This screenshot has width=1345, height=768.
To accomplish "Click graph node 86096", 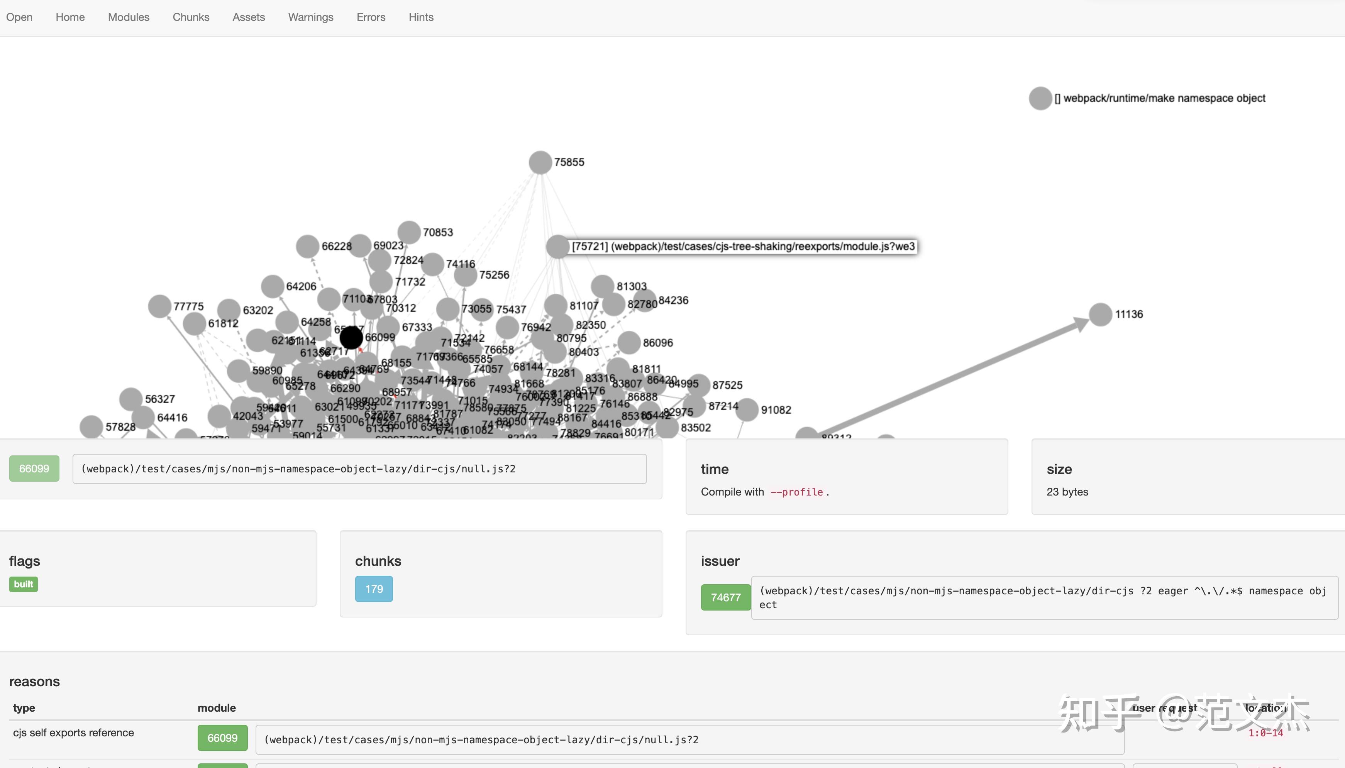I will [628, 343].
